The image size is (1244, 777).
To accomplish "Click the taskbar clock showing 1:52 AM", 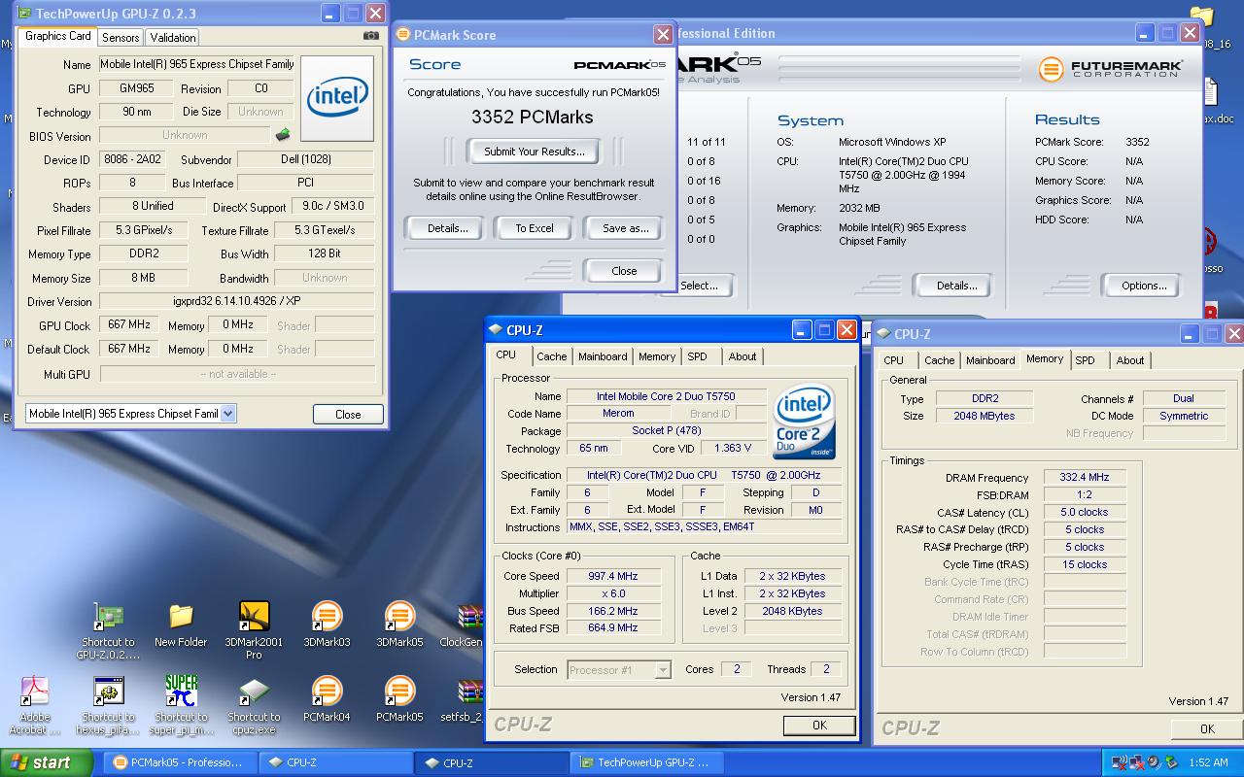I will (1209, 763).
